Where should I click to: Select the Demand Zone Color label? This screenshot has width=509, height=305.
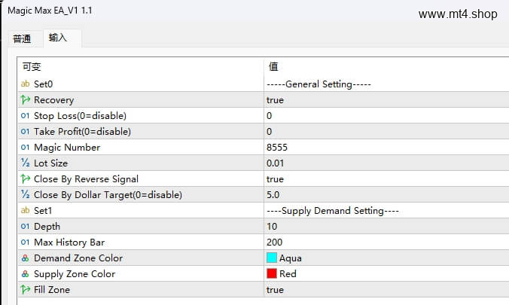[78, 258]
